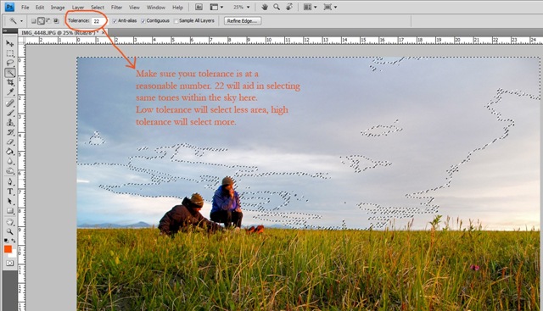Reset default foreground and background colors
Image resolution: width=543 pixels, height=311 pixels.
click(7, 240)
